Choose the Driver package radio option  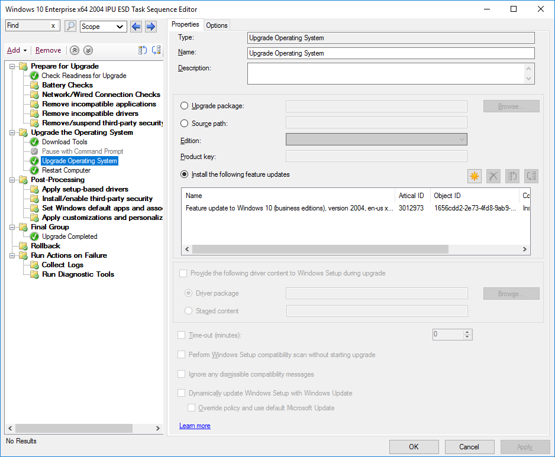tap(189, 293)
